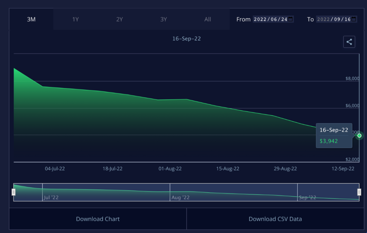Click the share icon above the chart
The image size is (367, 233).
(349, 42)
